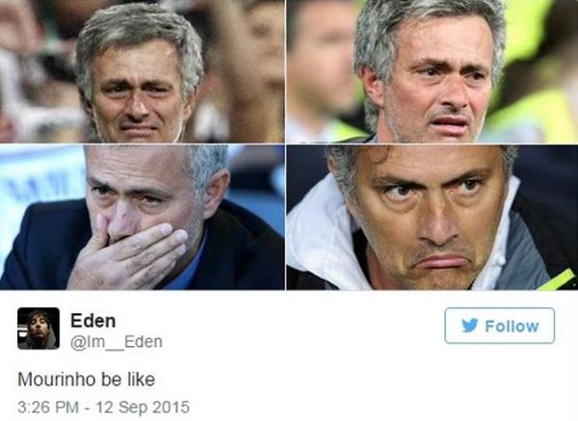
Task: Click the Twitter bird icon on Follow
Action: 470,326
